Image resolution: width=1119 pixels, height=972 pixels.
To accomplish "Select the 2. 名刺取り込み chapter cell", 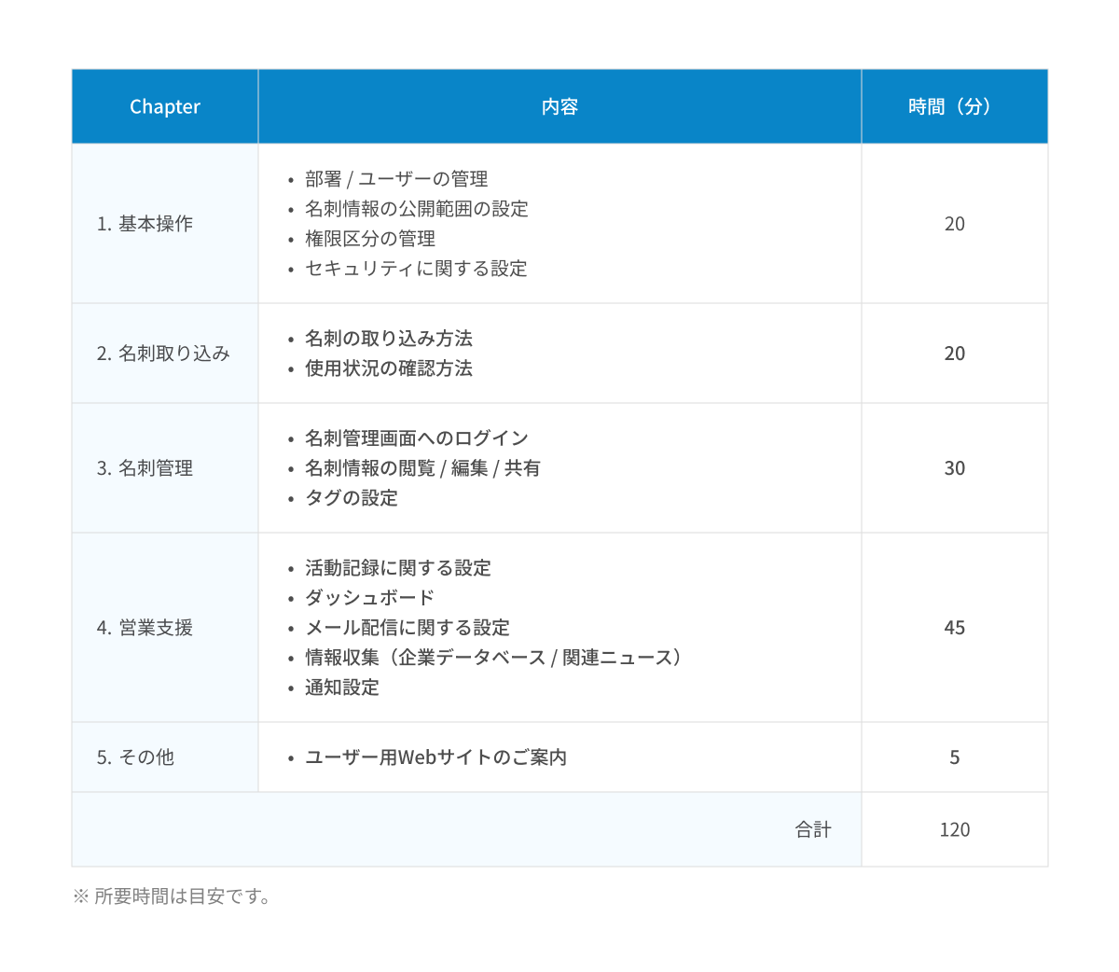I will click(163, 354).
